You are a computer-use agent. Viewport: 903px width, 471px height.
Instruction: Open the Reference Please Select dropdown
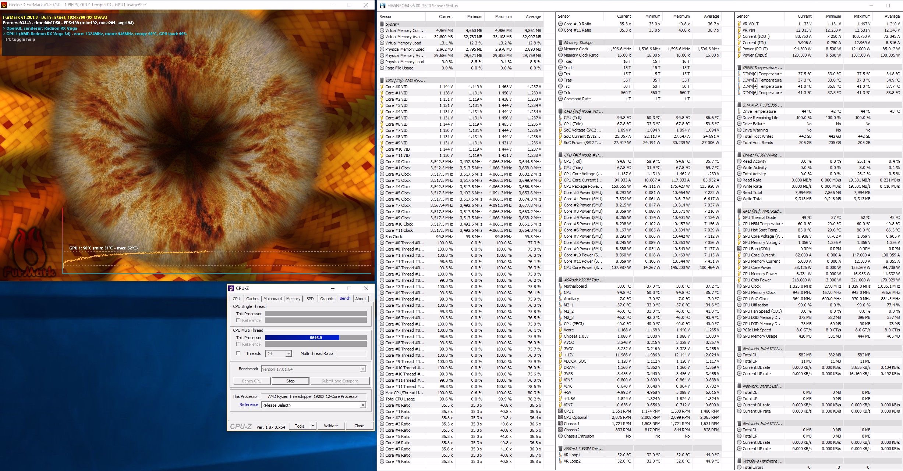(363, 405)
